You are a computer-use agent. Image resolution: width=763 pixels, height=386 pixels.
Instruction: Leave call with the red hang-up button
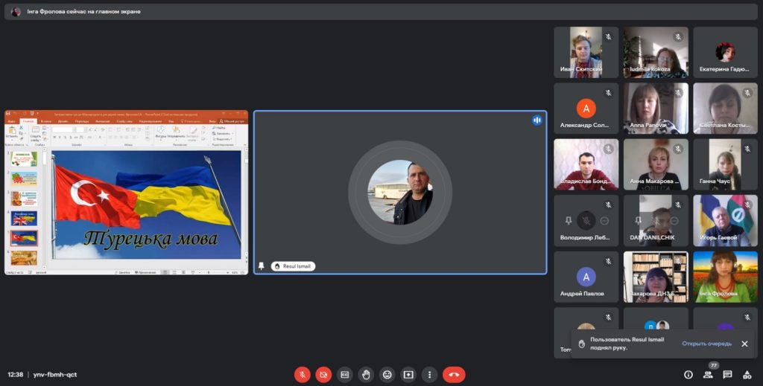click(x=454, y=374)
